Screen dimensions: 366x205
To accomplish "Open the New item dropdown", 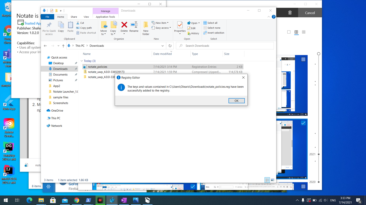I will (160, 23).
